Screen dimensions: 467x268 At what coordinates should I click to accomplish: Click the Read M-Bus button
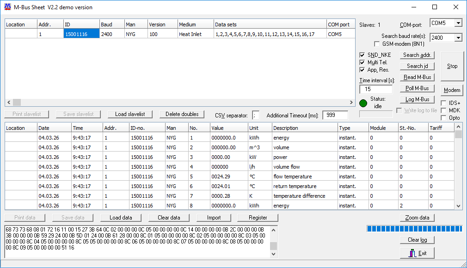[x=417, y=77]
